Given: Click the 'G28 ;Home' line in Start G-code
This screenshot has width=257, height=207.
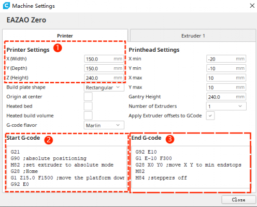Looking at the screenshot, I should [x=24, y=171].
